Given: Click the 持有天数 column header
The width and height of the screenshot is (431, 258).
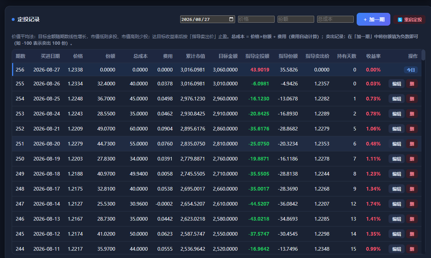Looking at the screenshot, I should (347, 56).
